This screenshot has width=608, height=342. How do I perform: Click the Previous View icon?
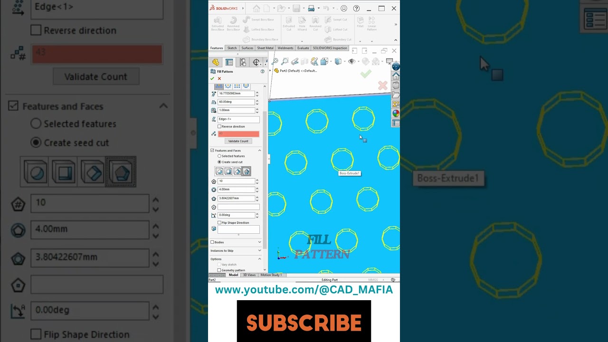pos(294,61)
